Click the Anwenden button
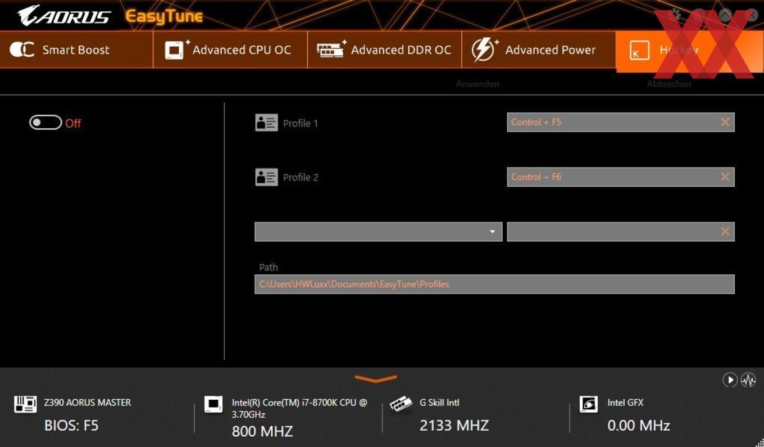The width and height of the screenshot is (764, 447). pos(477,84)
